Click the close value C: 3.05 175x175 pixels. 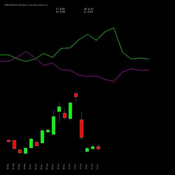[61, 9]
